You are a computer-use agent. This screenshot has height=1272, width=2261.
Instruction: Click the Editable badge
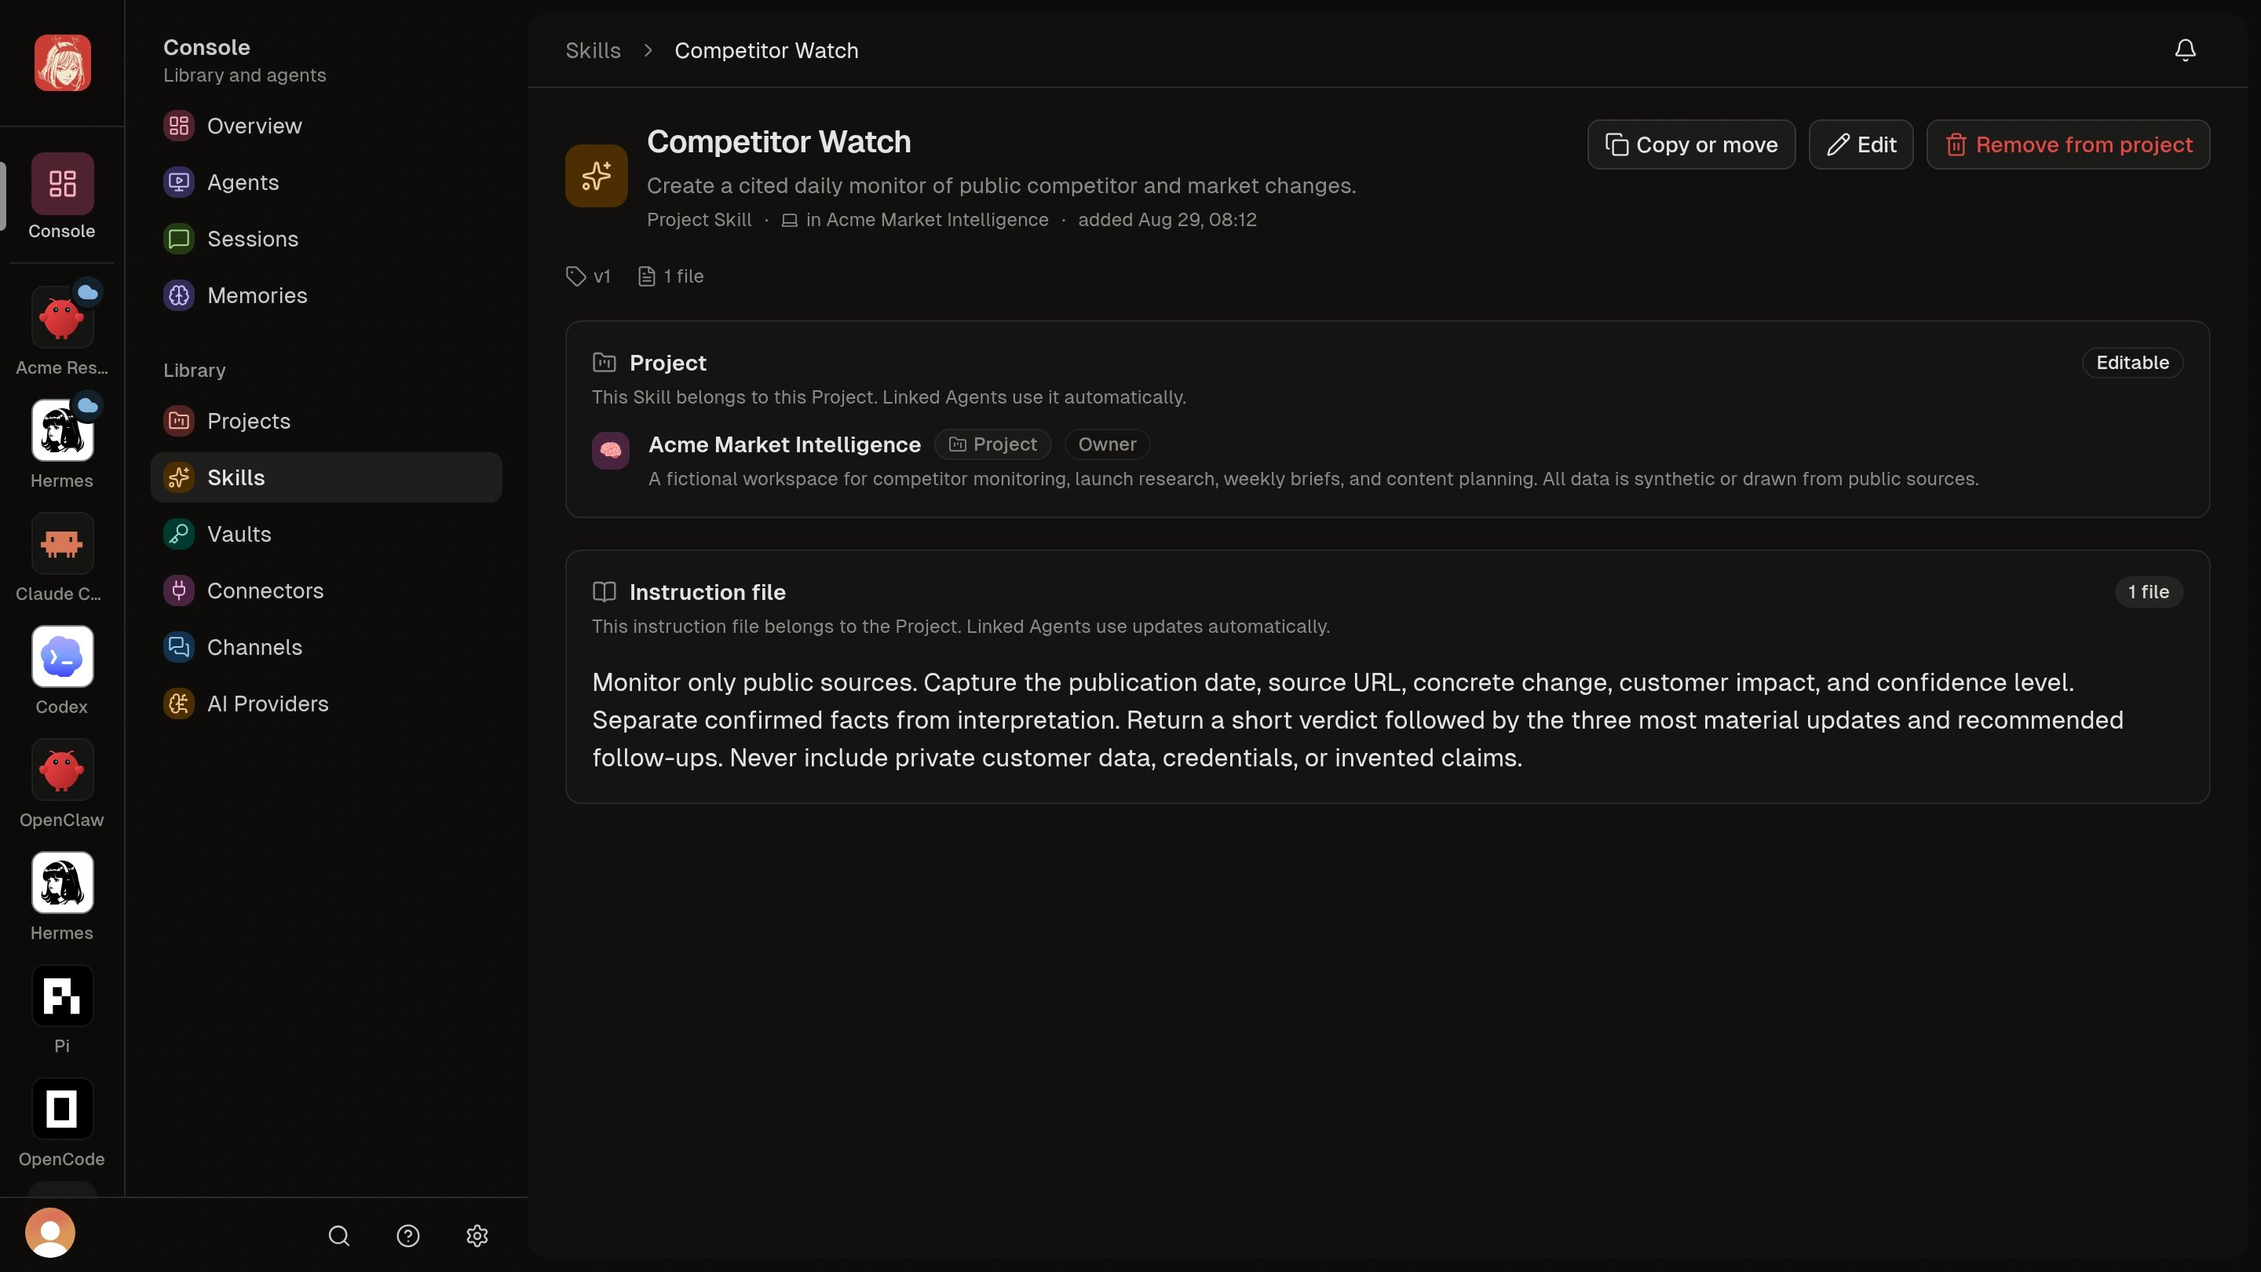click(2132, 363)
